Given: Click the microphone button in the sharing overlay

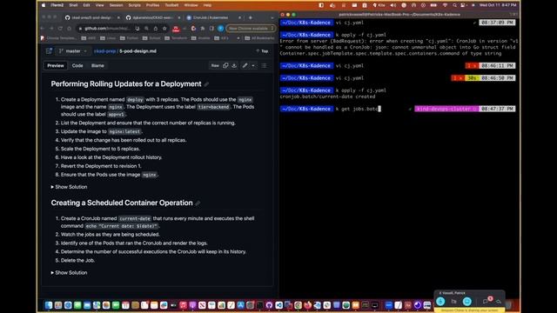Looking at the screenshot, I should tap(440, 302).
